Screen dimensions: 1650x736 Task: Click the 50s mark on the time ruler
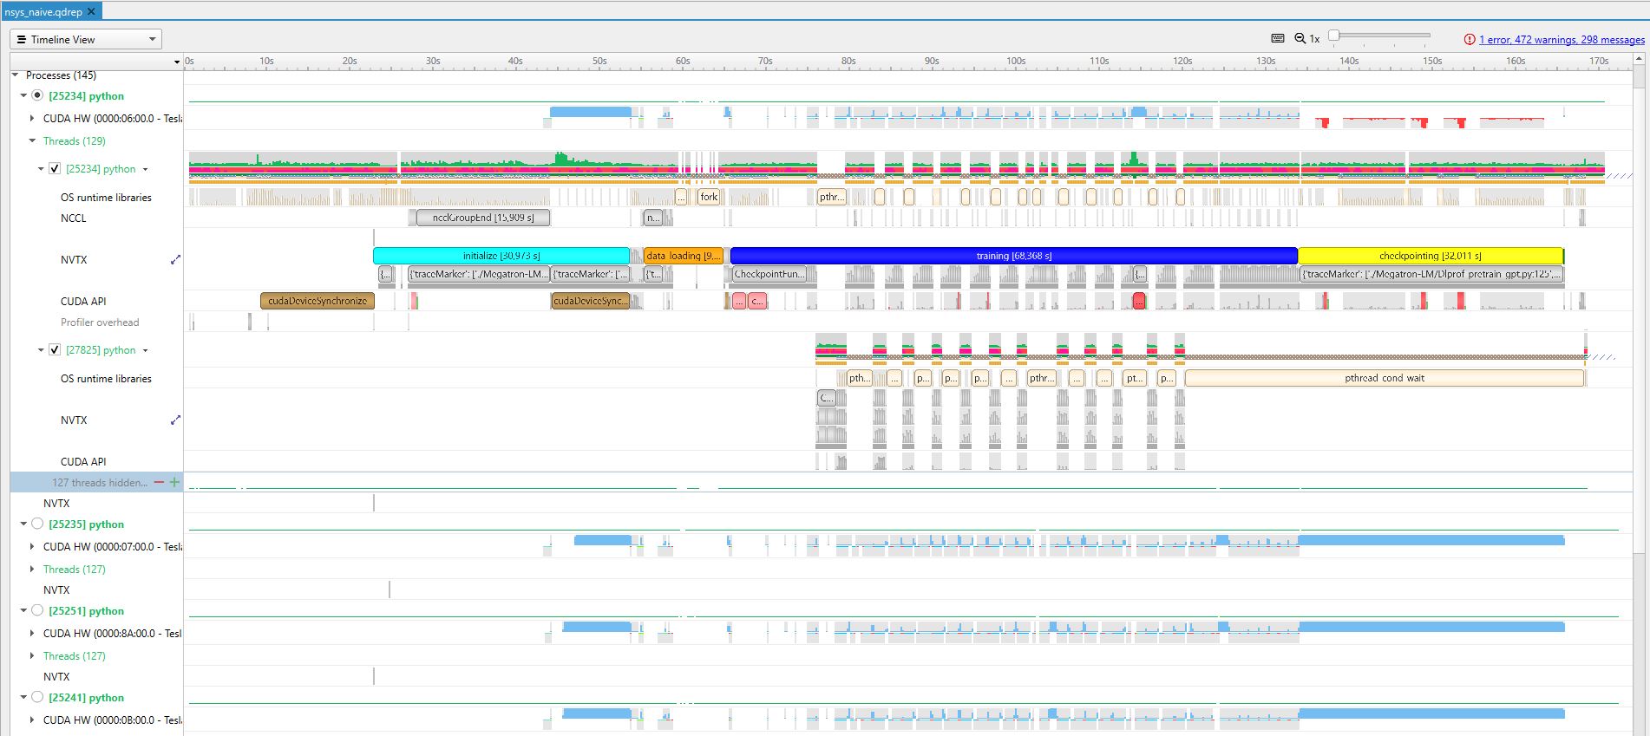pos(599,61)
